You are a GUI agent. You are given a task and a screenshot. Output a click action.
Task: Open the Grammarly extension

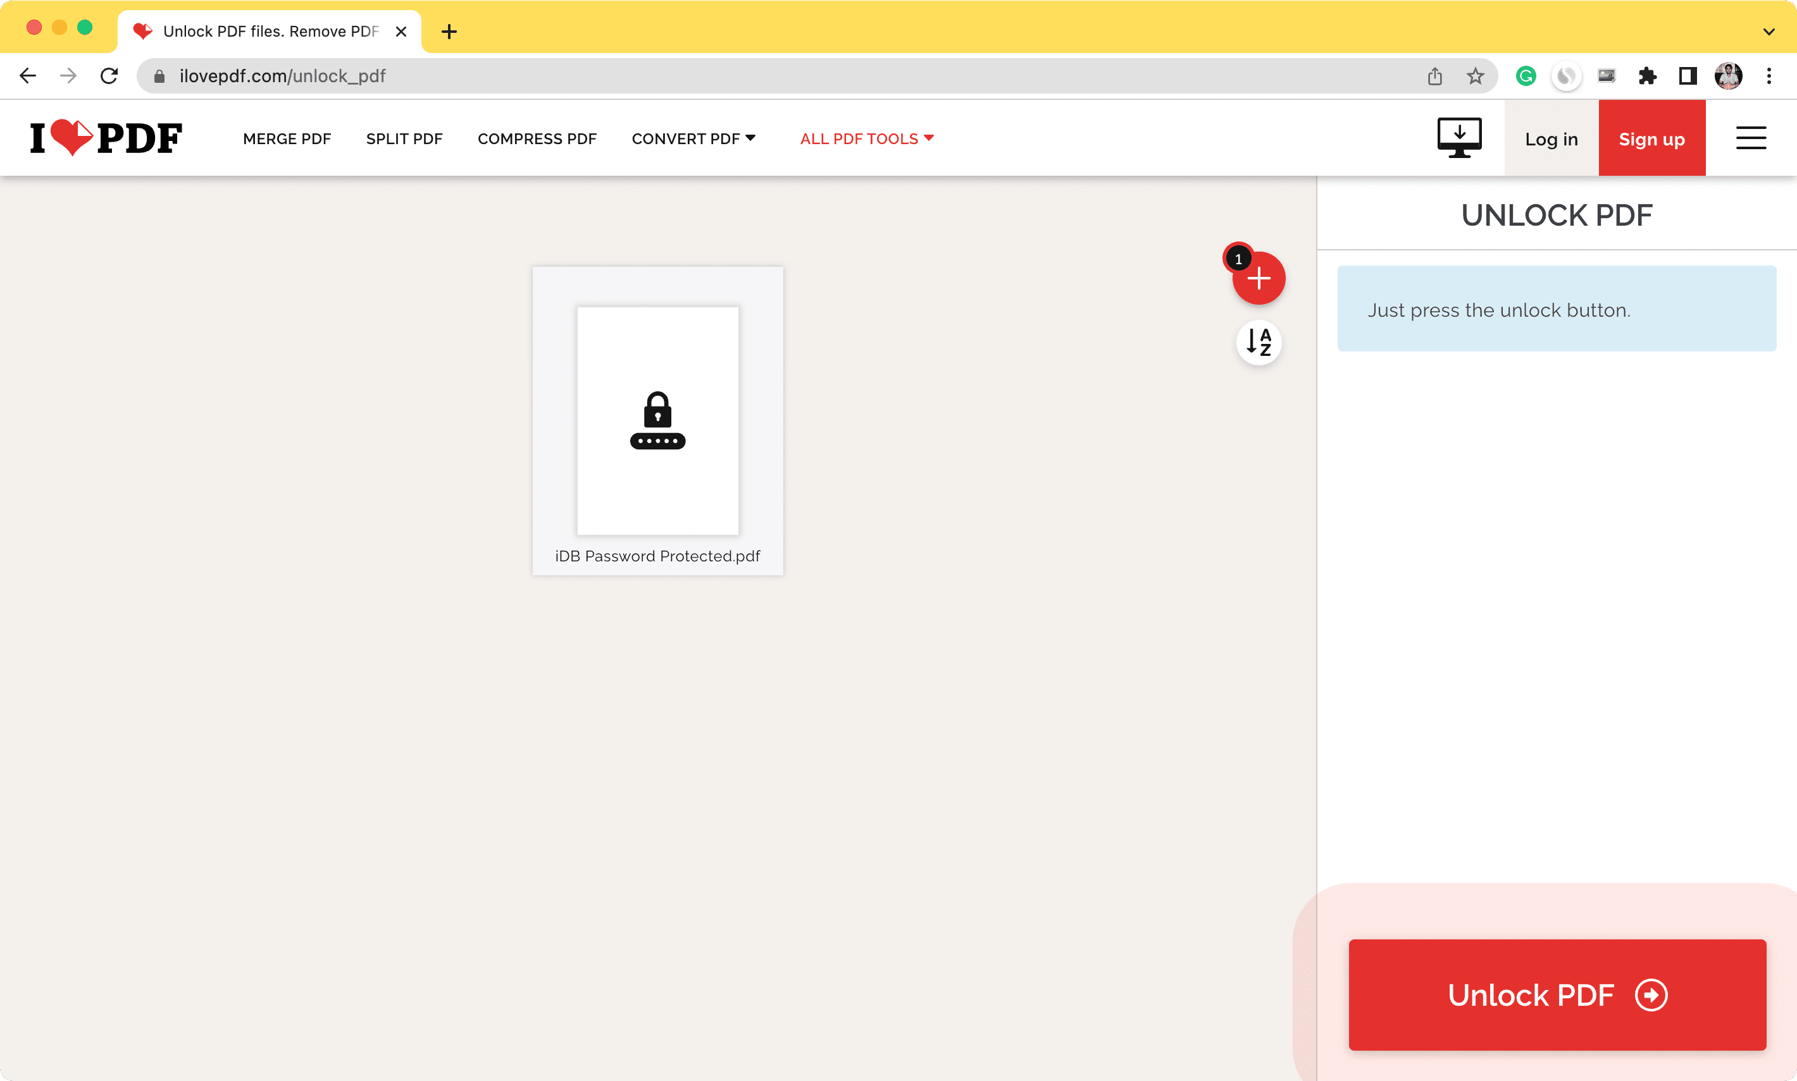pos(1526,76)
